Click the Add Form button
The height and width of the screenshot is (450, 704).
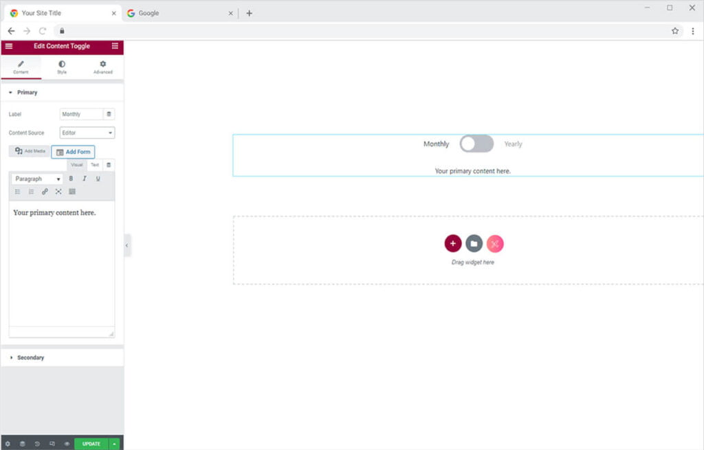(x=73, y=152)
